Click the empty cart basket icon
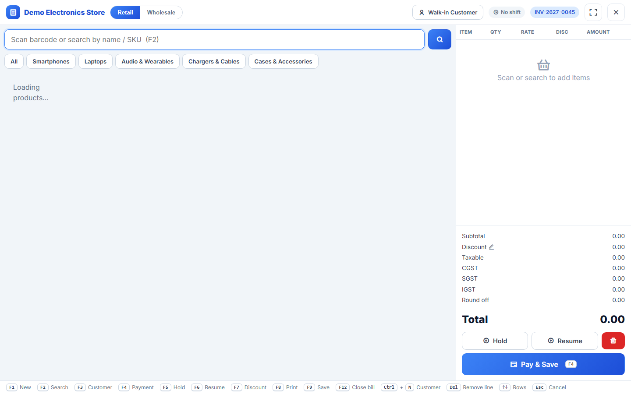This screenshot has height=394, width=631. pos(543,65)
